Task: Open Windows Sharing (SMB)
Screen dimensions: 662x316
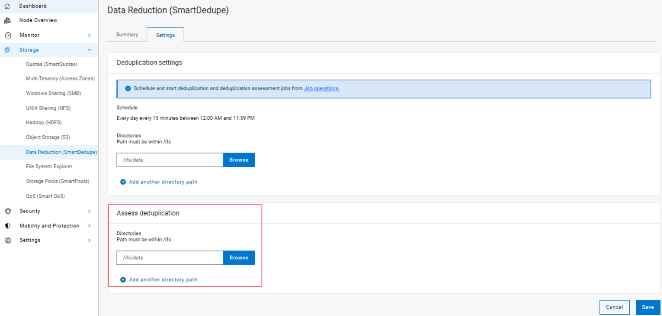Action: [53, 94]
